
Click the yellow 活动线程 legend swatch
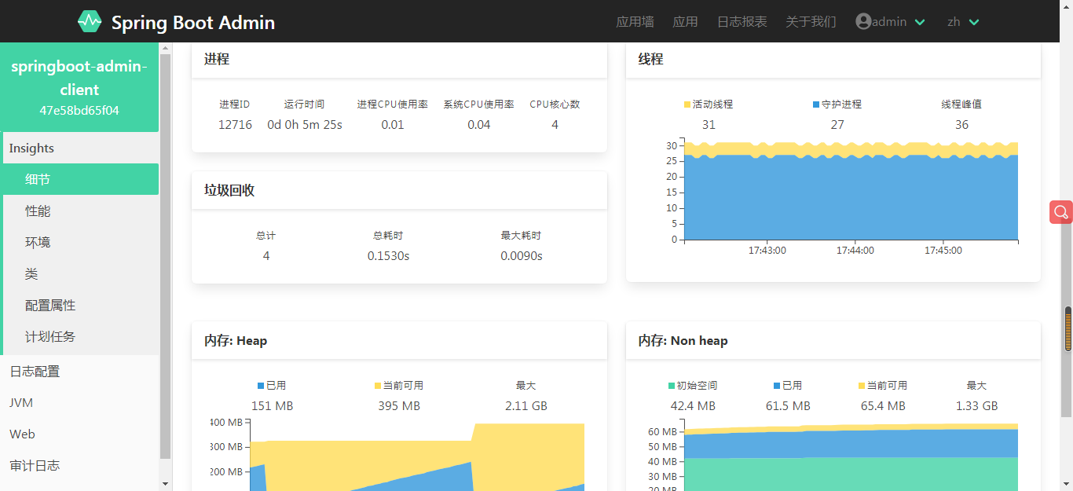click(687, 104)
